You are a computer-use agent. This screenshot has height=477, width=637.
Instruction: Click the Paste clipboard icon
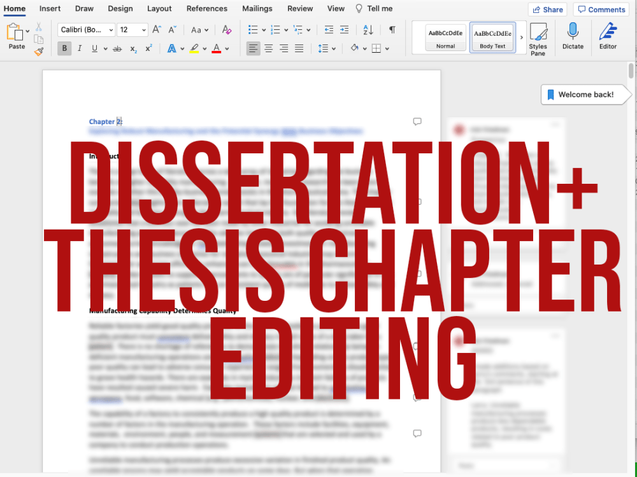click(15, 32)
